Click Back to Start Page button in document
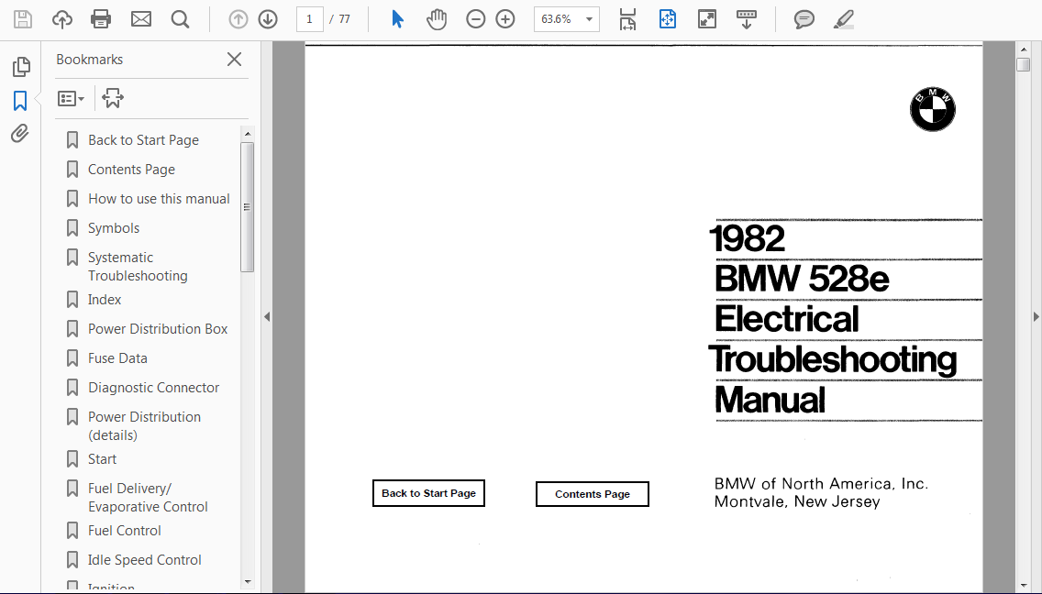The width and height of the screenshot is (1042, 594). [x=428, y=493]
